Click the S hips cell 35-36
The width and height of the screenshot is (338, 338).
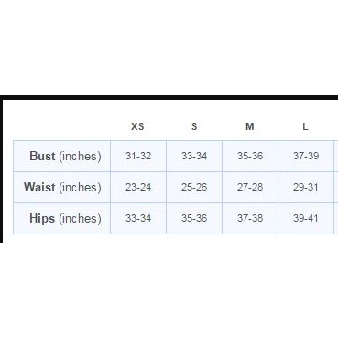[x=194, y=218]
